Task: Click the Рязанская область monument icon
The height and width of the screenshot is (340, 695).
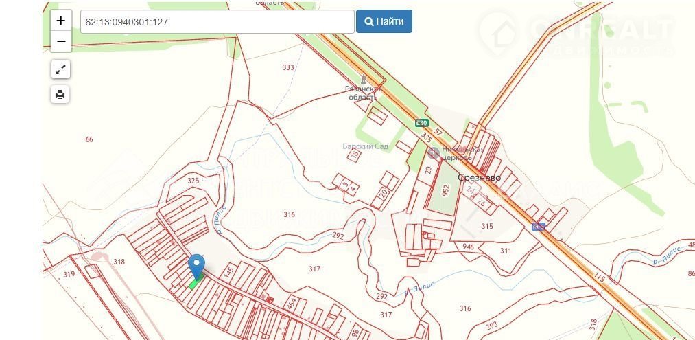Action: [x=364, y=80]
